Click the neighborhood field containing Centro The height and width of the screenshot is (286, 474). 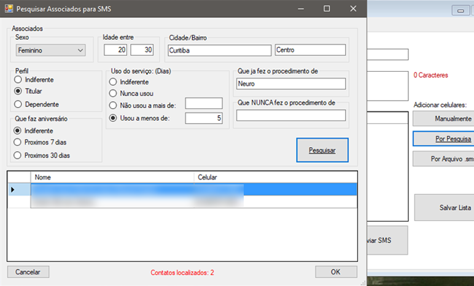point(310,50)
